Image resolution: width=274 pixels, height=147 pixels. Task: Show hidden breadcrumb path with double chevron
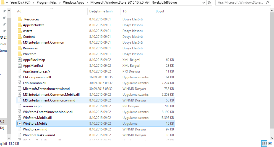click(x=7, y=2)
